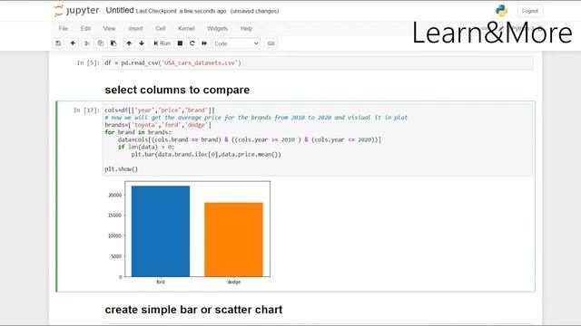Move selected cell up with the up arrow
The height and width of the screenshot is (326, 581).
click(129, 43)
